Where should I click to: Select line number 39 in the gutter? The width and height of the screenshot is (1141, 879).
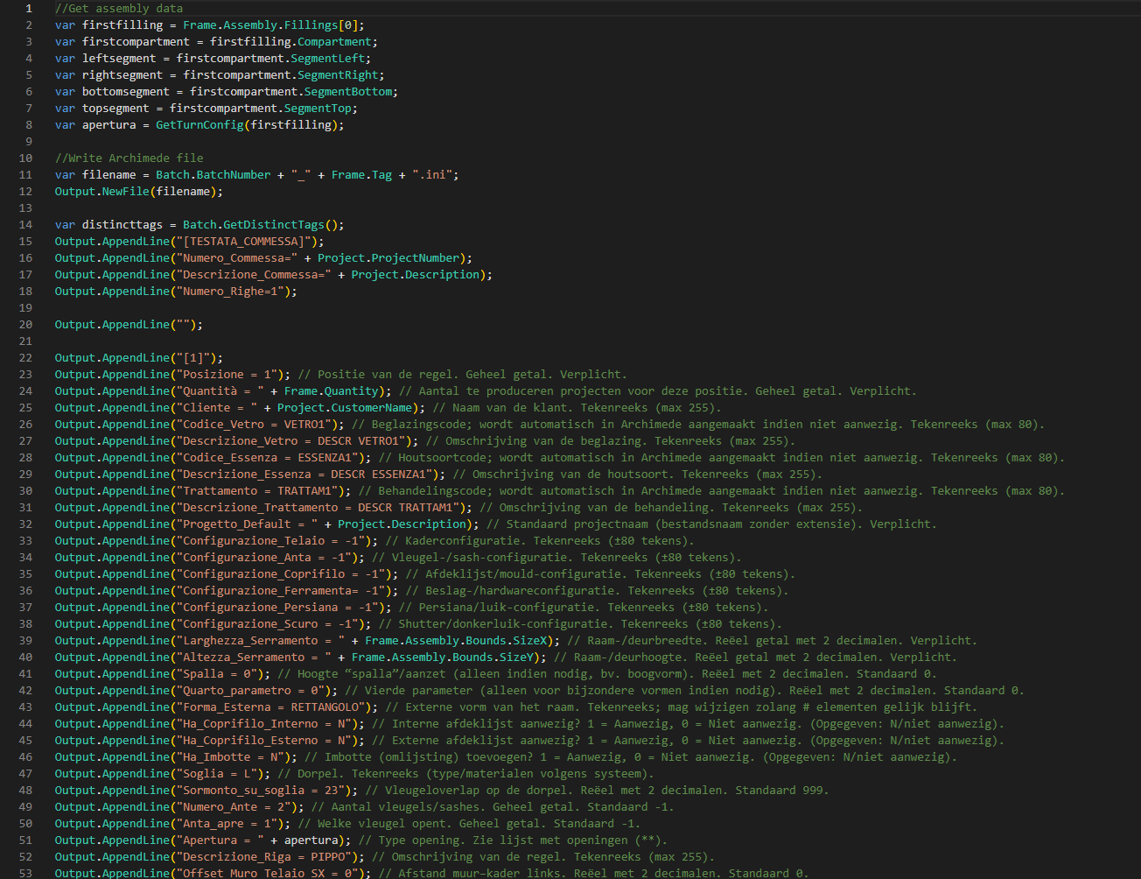tap(25, 641)
